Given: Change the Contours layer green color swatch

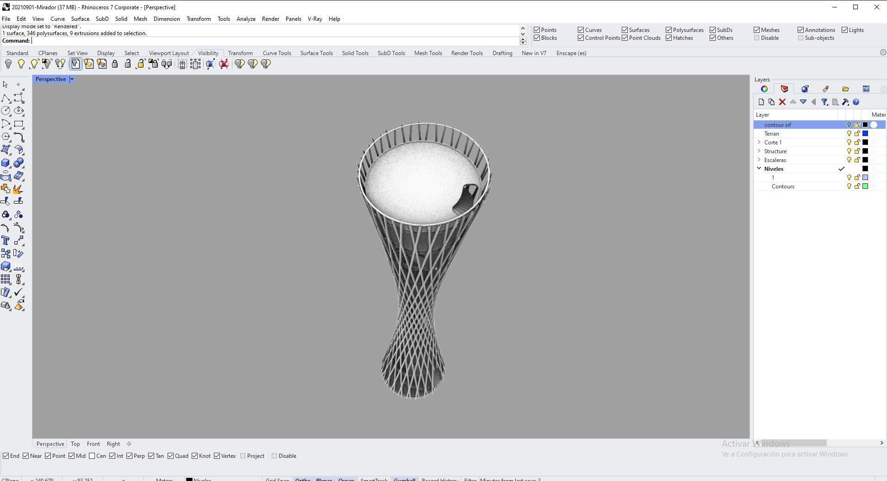Looking at the screenshot, I should tap(865, 187).
